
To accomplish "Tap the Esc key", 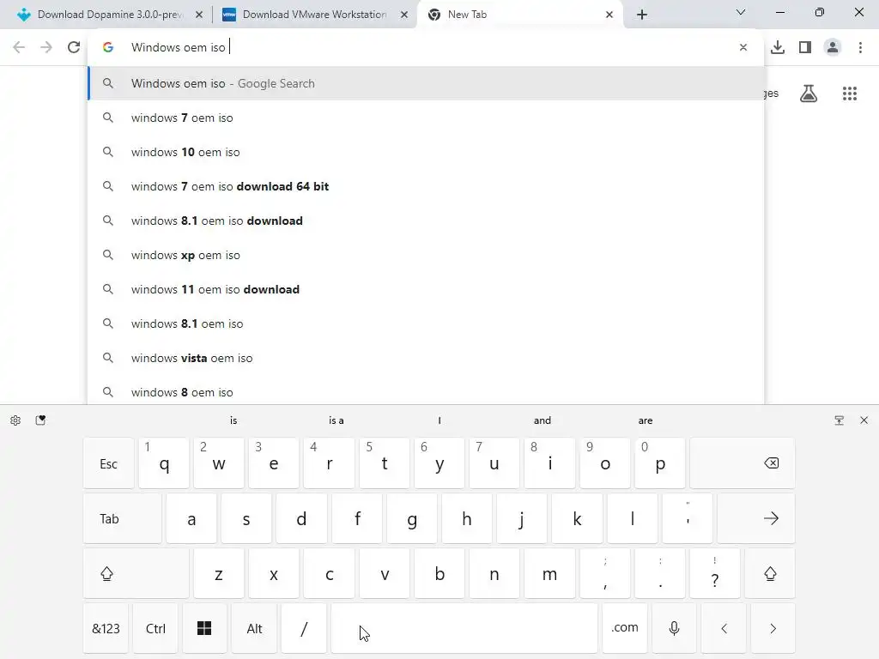I will point(109,463).
